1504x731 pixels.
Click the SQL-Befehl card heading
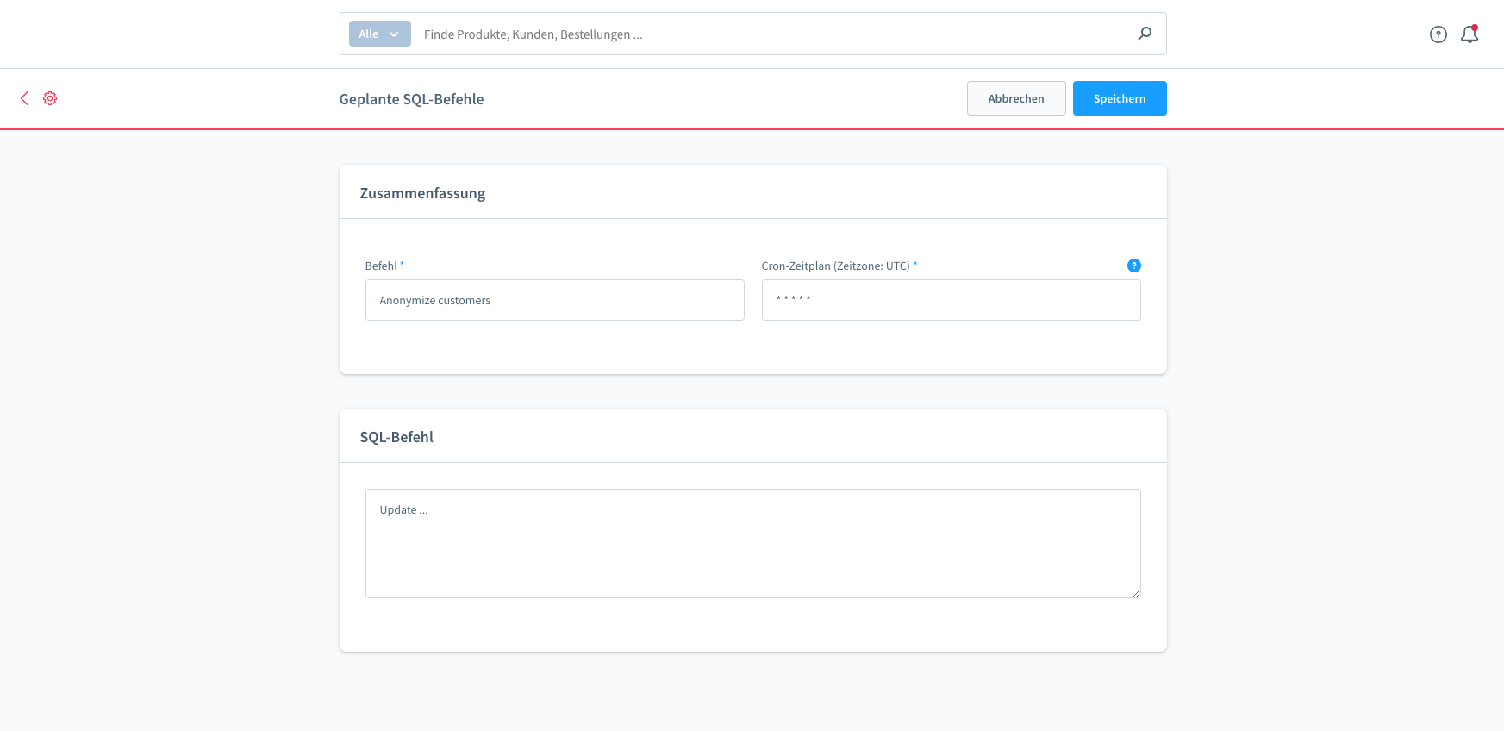coord(396,437)
